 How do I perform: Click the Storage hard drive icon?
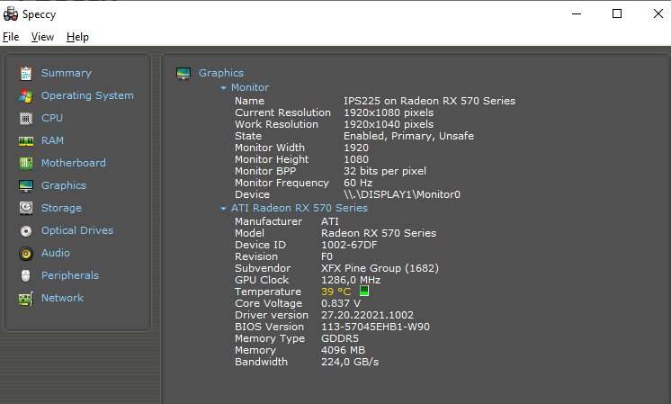[x=26, y=208]
